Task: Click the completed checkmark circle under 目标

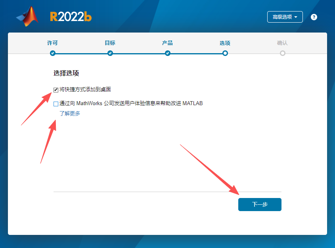Action: [110, 53]
